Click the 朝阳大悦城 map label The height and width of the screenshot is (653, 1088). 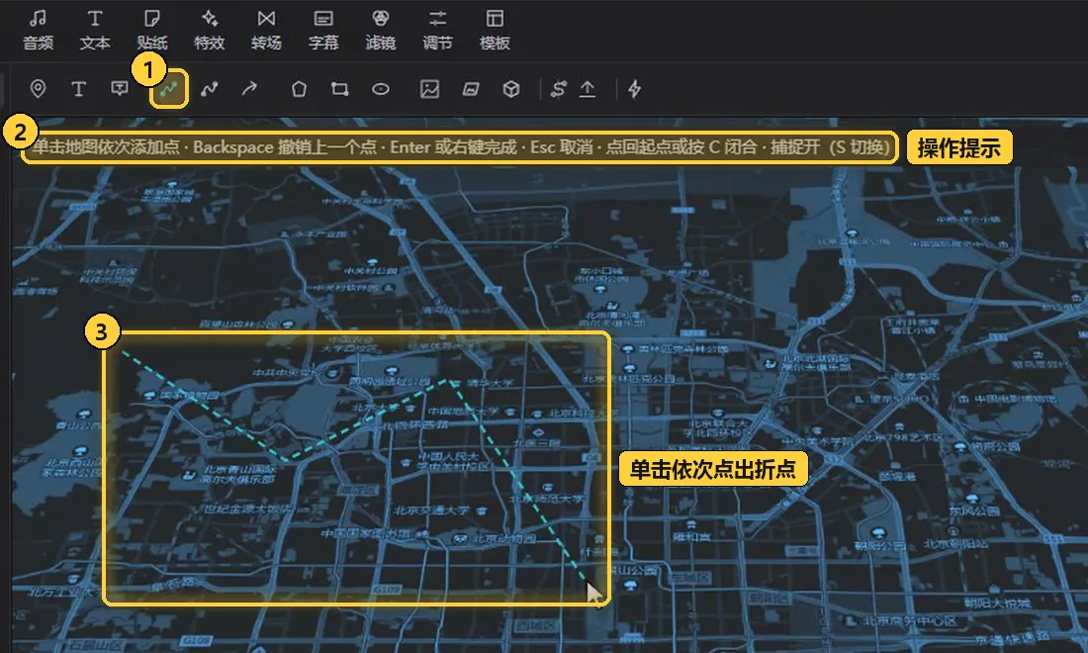tap(996, 604)
